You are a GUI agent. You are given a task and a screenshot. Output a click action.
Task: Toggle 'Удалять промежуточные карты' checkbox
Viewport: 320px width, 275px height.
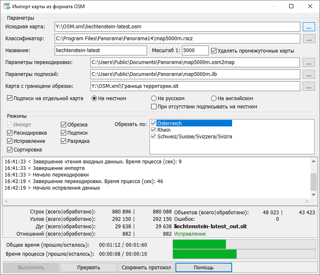[214, 51]
